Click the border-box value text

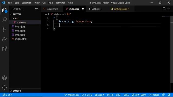(x=84, y=22)
